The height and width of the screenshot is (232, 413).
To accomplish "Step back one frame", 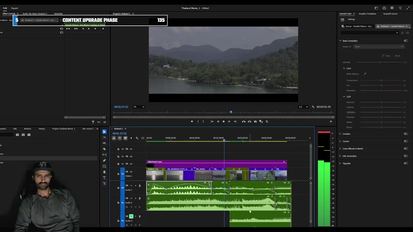I will [218, 121].
